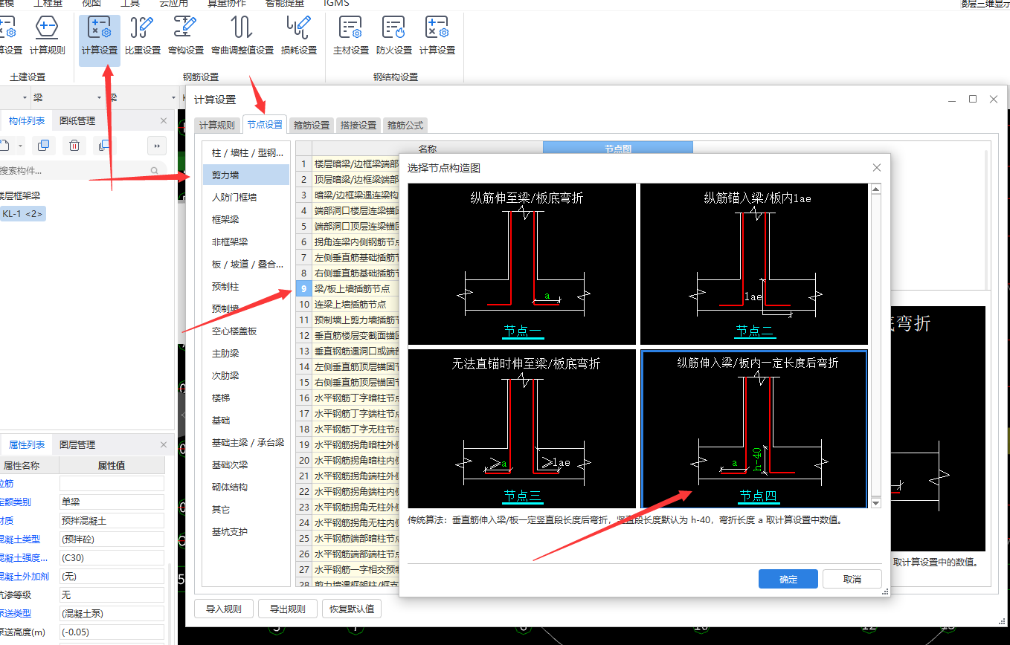Click the 恢复默认值 button

(x=353, y=609)
